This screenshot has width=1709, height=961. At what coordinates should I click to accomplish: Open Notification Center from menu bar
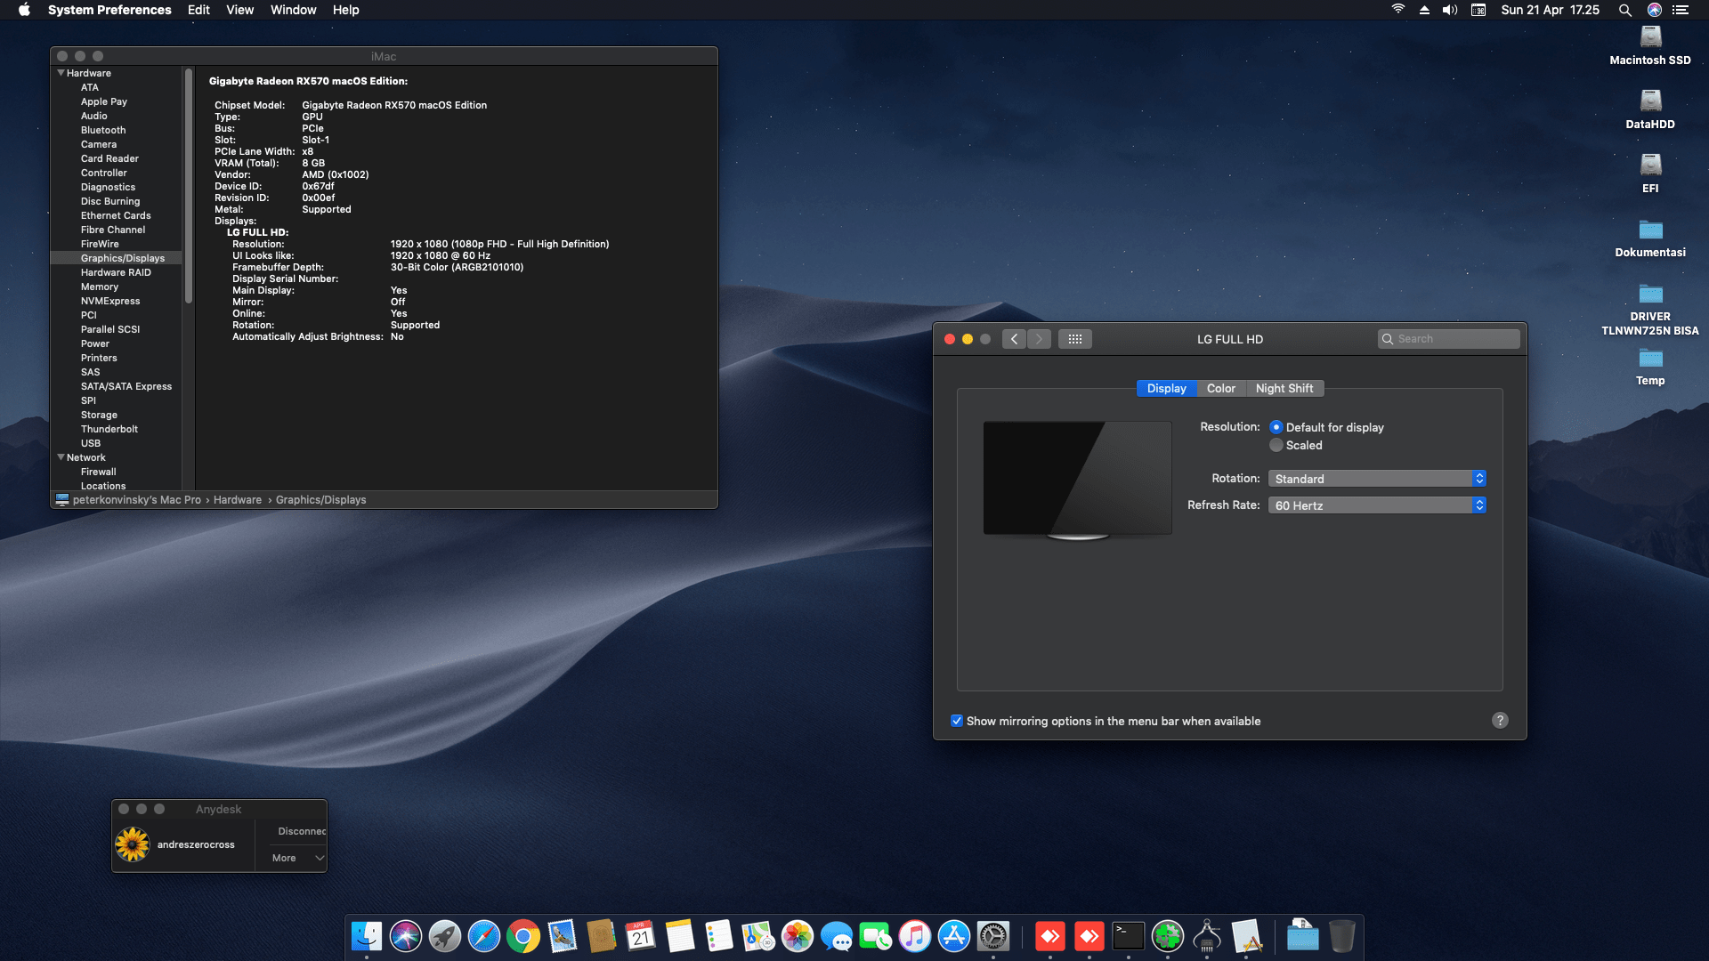pos(1681,10)
